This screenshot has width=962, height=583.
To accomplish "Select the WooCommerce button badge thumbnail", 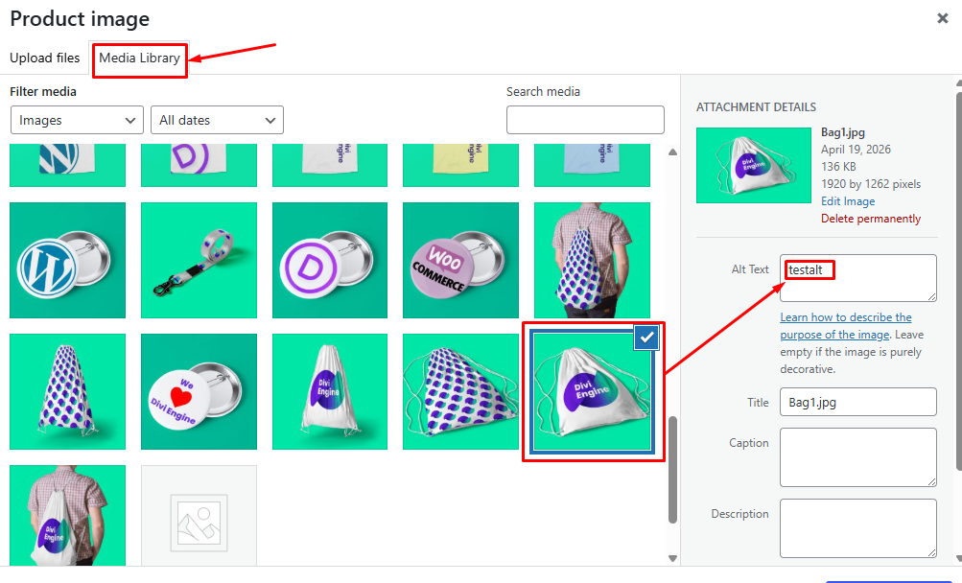I will point(460,260).
